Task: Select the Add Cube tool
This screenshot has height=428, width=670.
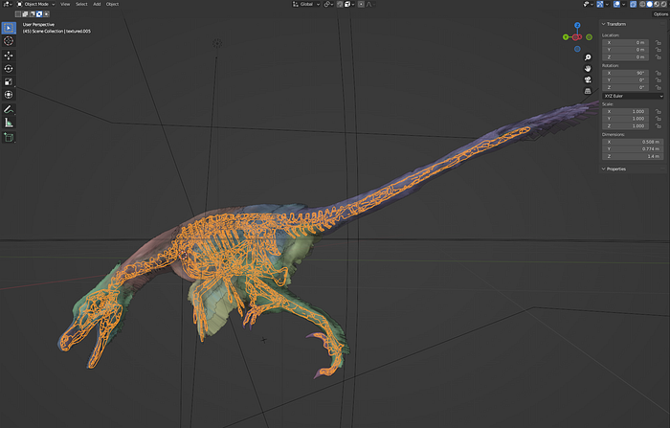Action: pos(9,137)
